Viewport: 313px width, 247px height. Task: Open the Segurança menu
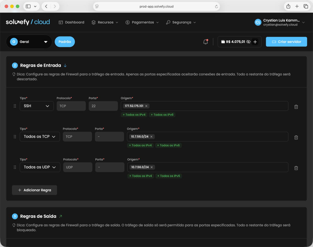pos(181,22)
